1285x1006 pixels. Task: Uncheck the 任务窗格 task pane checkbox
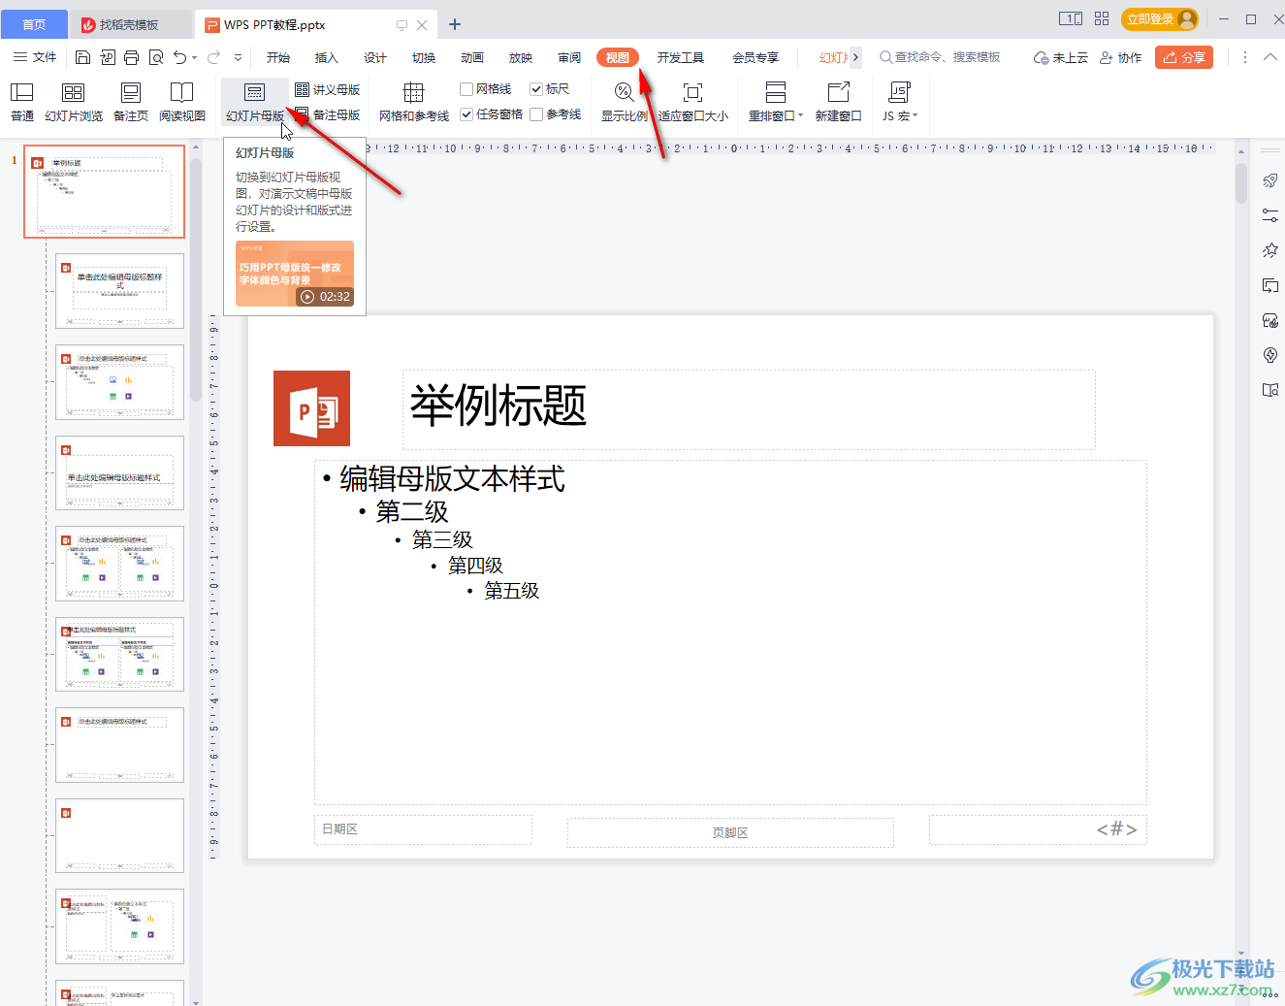pyautogui.click(x=466, y=114)
